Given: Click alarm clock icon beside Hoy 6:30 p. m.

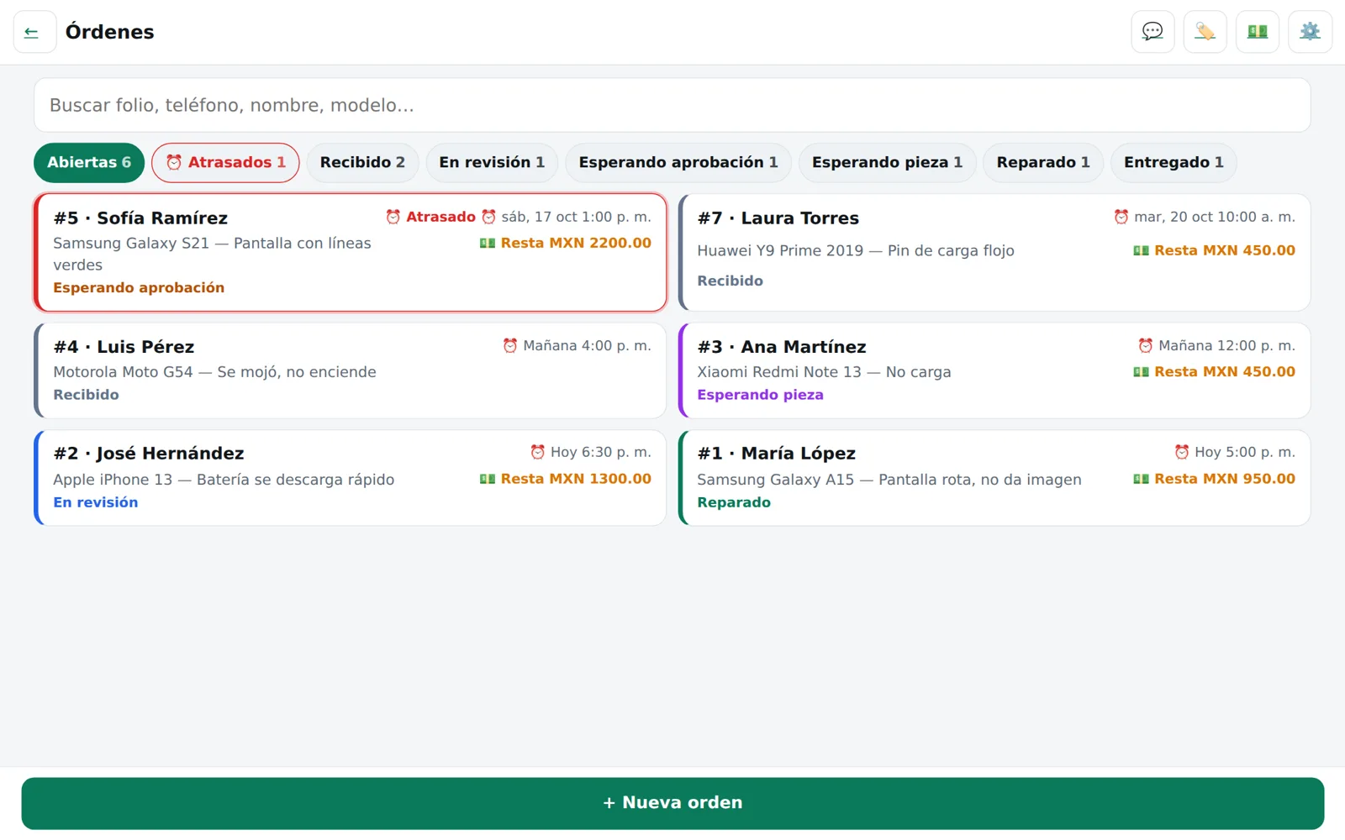Looking at the screenshot, I should pyautogui.click(x=537, y=452).
